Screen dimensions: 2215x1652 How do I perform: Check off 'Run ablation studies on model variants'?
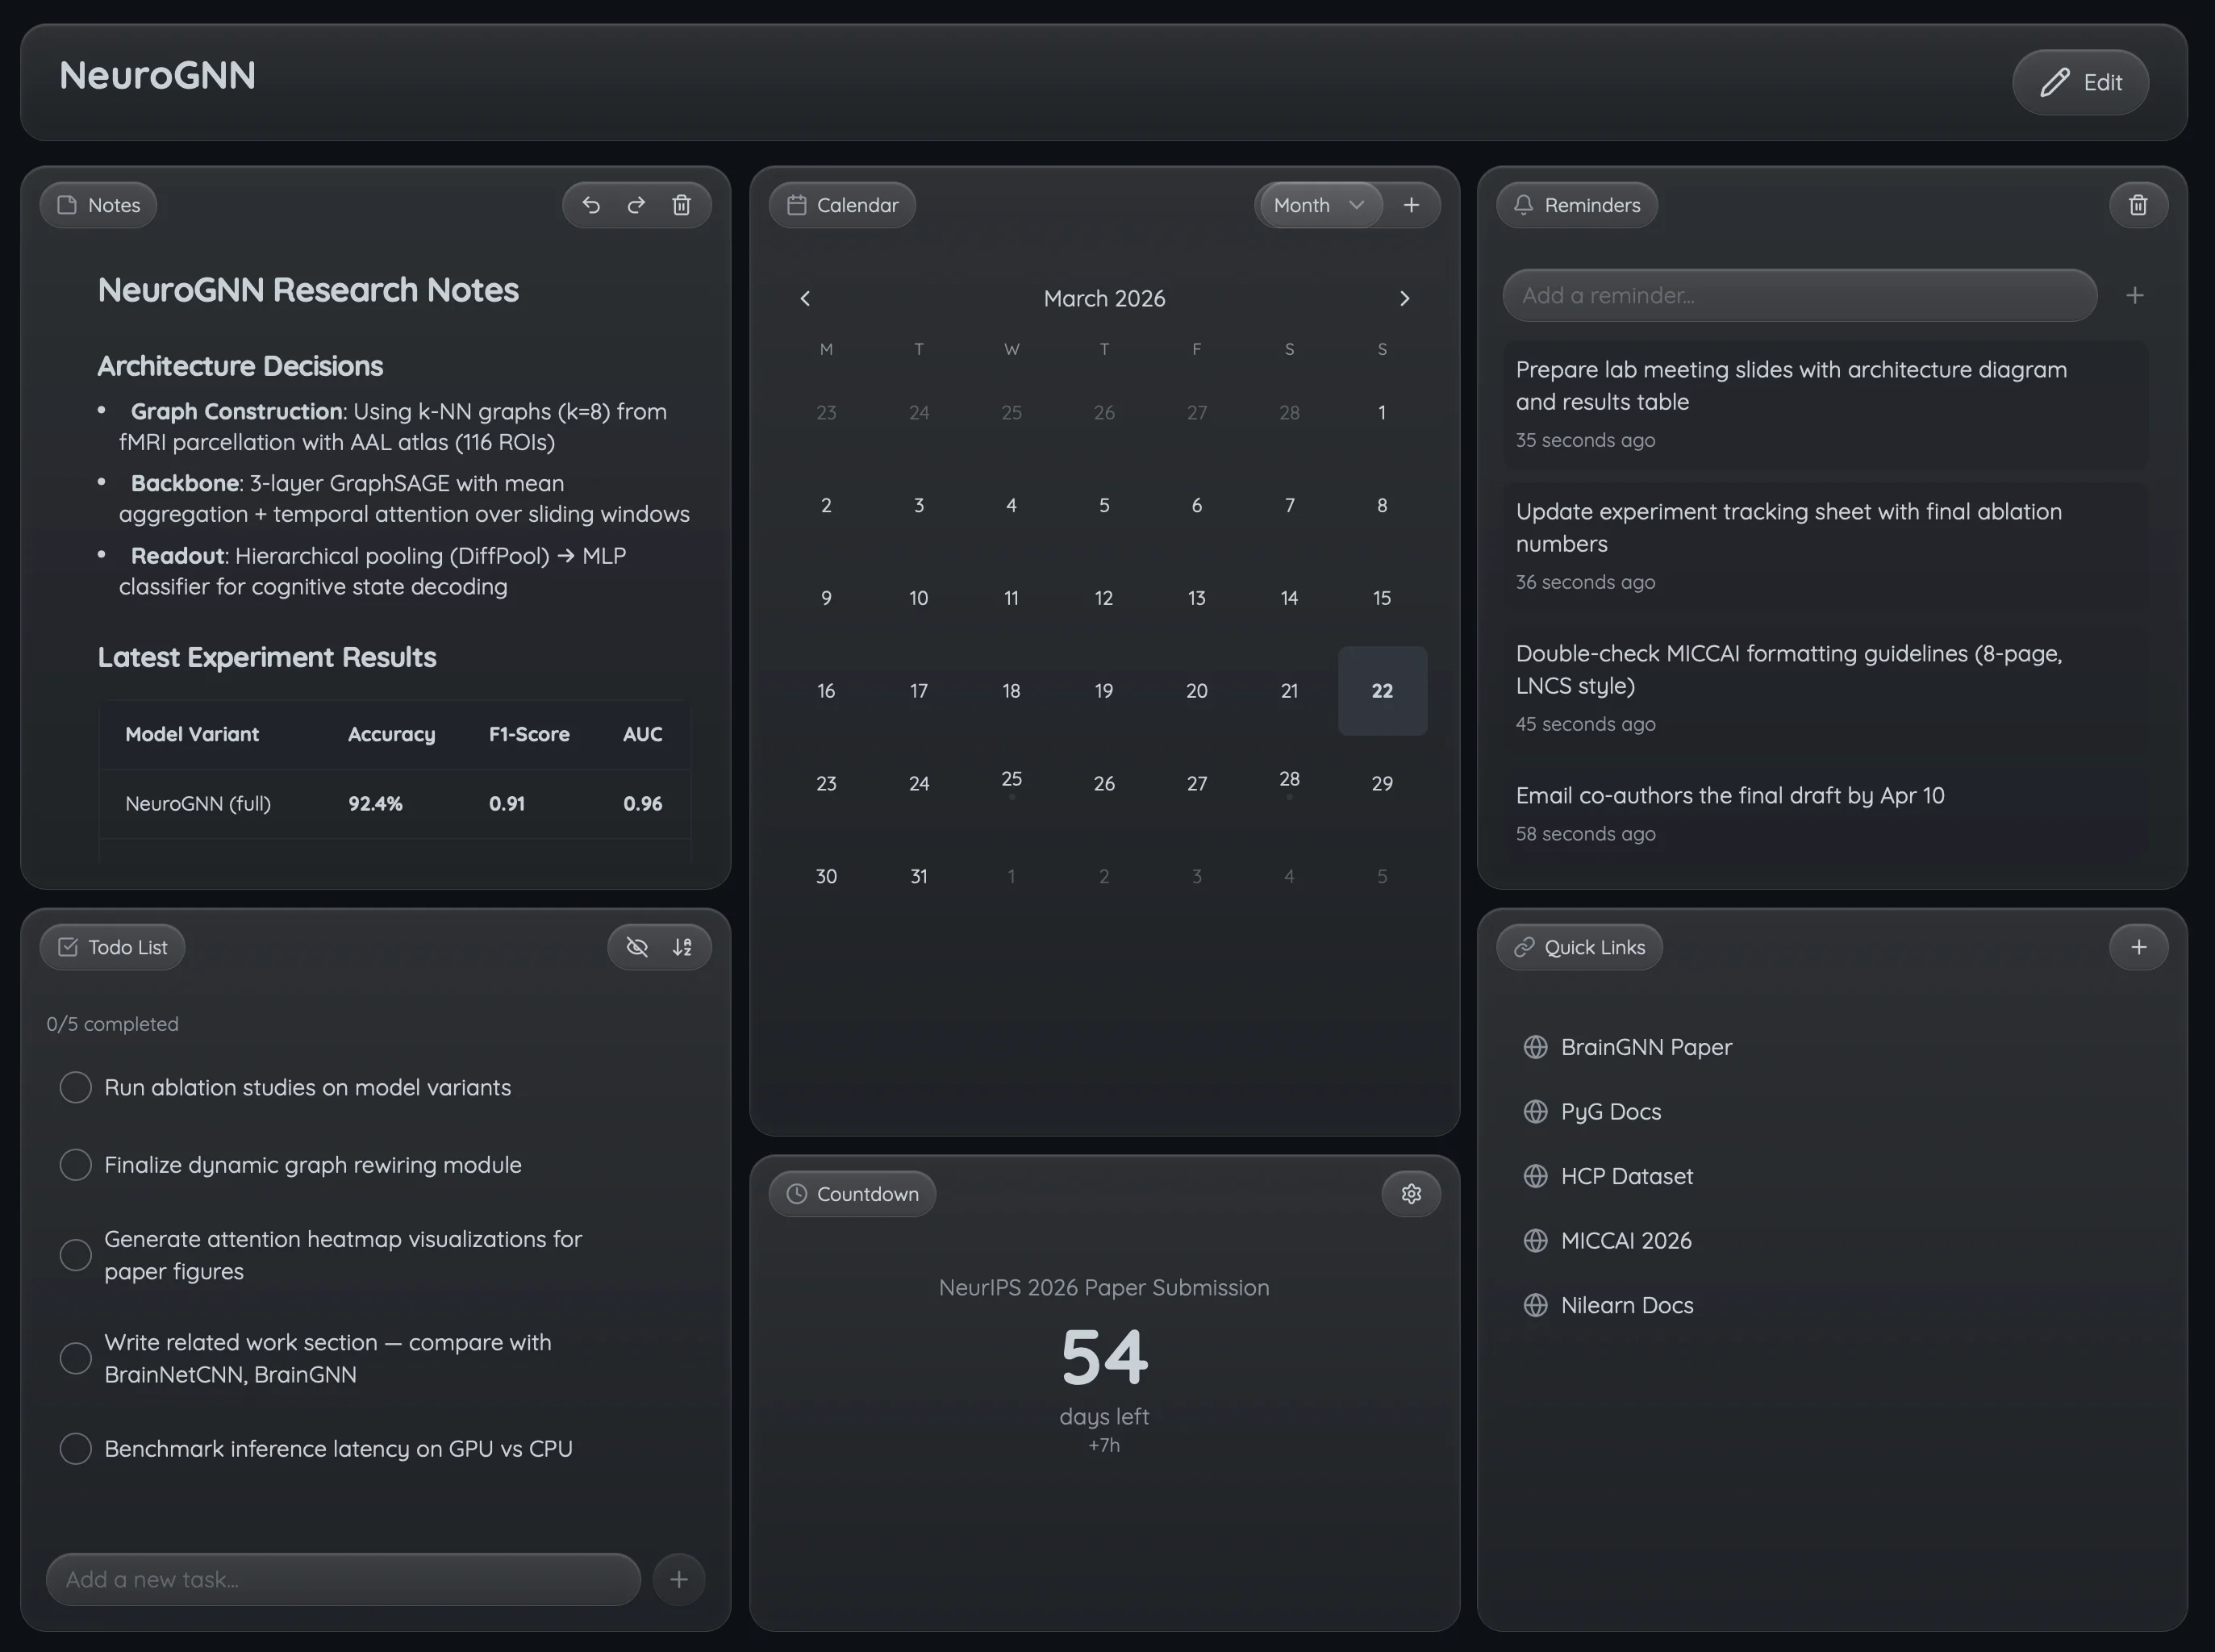[x=75, y=1087]
